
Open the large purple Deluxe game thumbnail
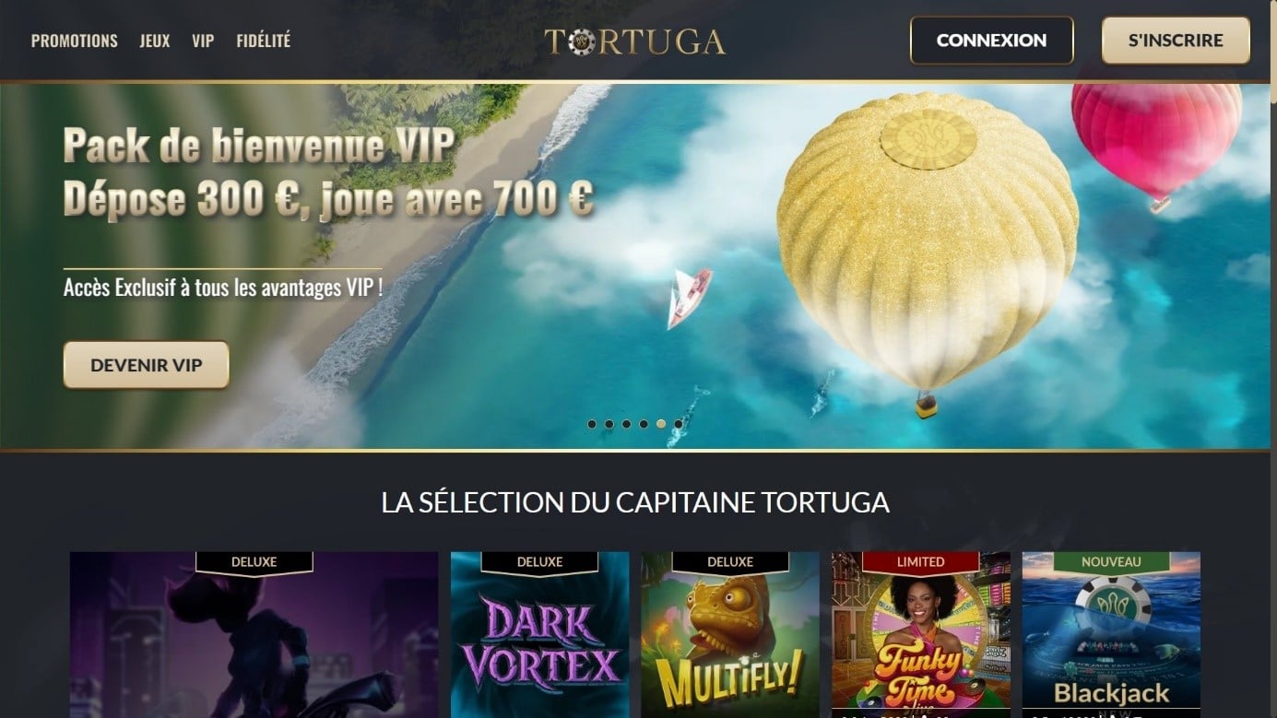(254, 635)
